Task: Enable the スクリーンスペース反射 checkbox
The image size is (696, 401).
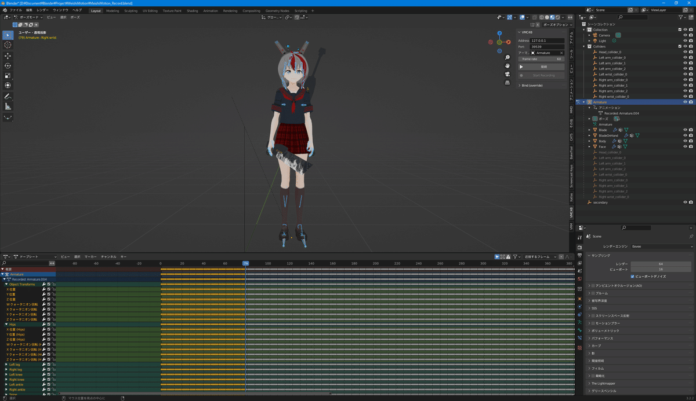Action: [x=593, y=315]
